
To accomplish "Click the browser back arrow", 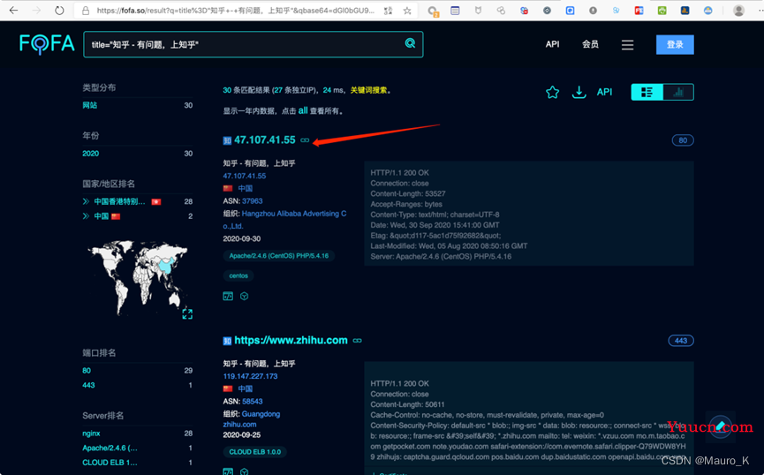I will pos(13,11).
